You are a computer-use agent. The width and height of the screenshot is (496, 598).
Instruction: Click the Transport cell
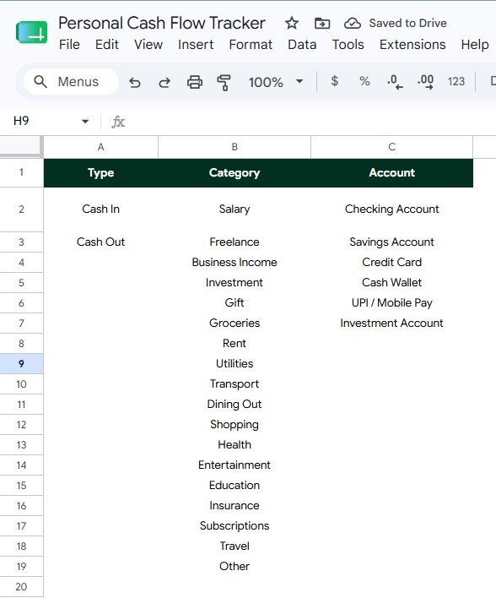pyautogui.click(x=235, y=383)
